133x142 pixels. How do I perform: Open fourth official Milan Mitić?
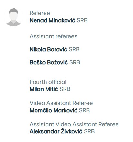44,89
